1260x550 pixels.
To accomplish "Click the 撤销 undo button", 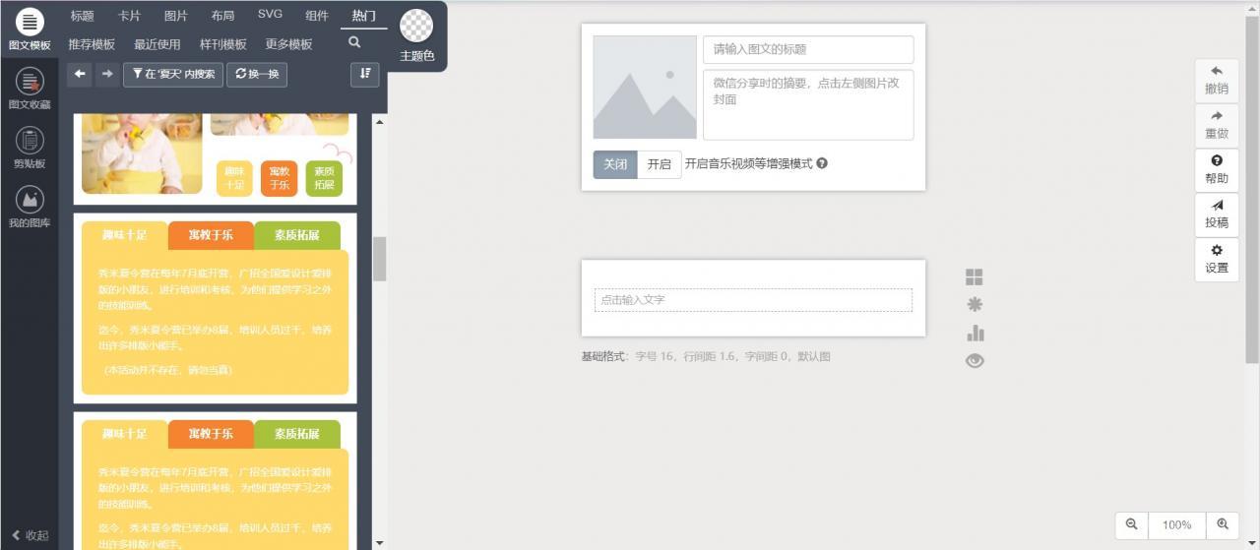I will (1217, 81).
